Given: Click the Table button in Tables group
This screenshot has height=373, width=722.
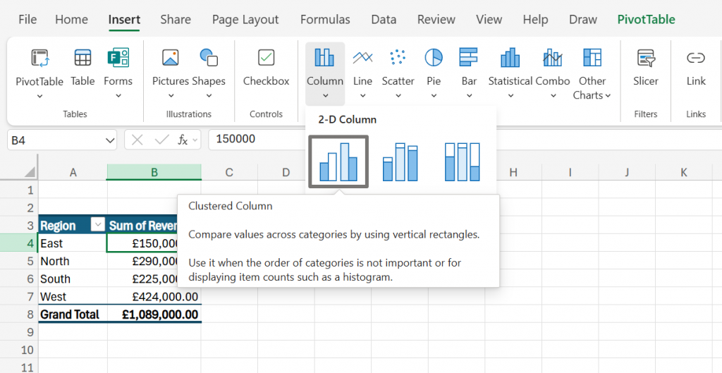Looking at the screenshot, I should click(82, 66).
